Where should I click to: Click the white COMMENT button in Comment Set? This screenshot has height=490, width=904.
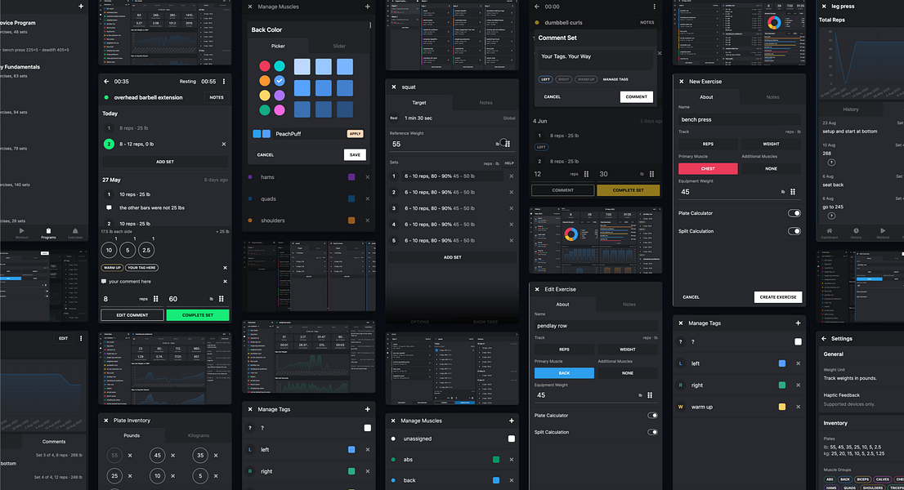(x=637, y=96)
